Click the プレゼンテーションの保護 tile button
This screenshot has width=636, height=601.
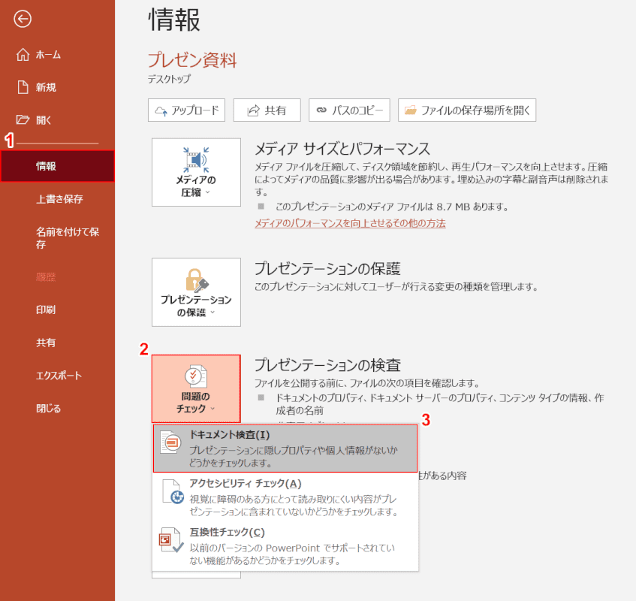tap(196, 292)
